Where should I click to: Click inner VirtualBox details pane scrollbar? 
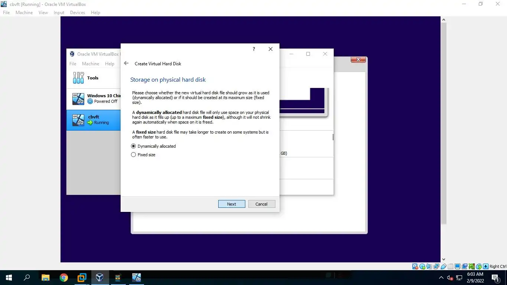coord(333,137)
